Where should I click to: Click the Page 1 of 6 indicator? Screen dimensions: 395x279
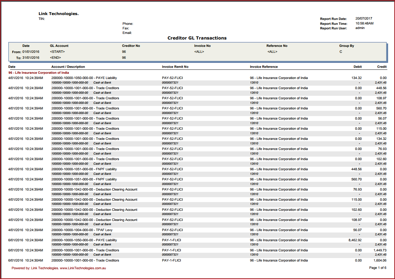(377, 268)
